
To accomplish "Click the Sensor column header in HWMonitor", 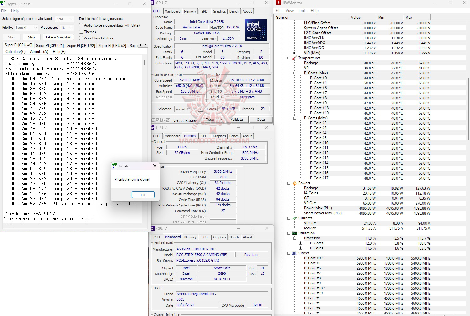I will (311, 18).
